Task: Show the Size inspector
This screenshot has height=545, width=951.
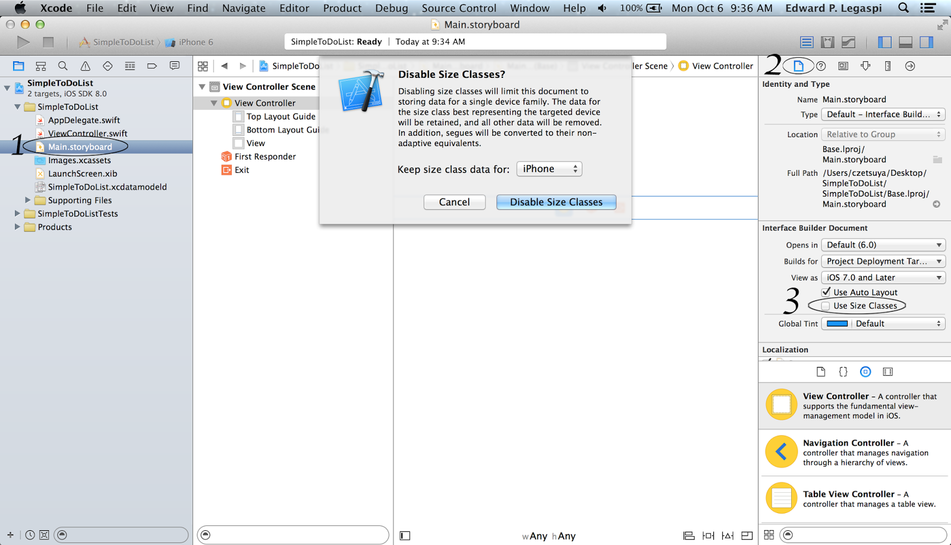Action: point(888,66)
